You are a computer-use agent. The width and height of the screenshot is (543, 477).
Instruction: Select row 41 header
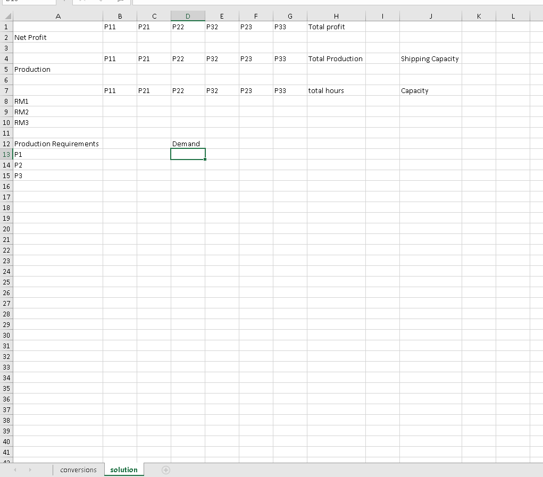tap(6, 452)
